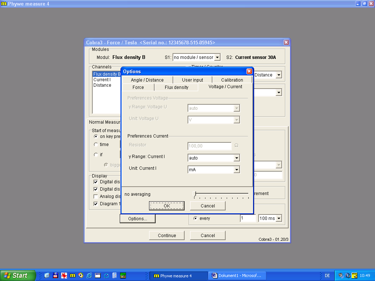Click the white window quick launch icon
This screenshot has height=281, width=375.
click(x=98, y=276)
